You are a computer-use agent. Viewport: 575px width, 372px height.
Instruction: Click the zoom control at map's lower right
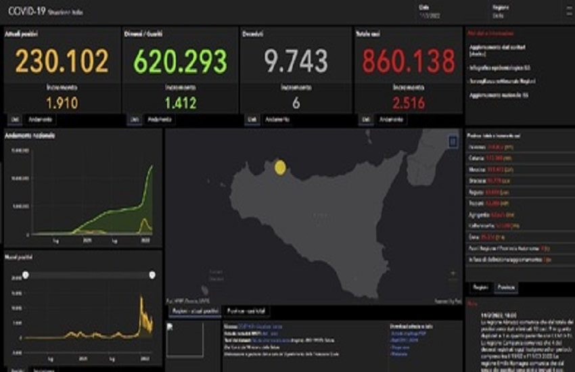(453, 274)
